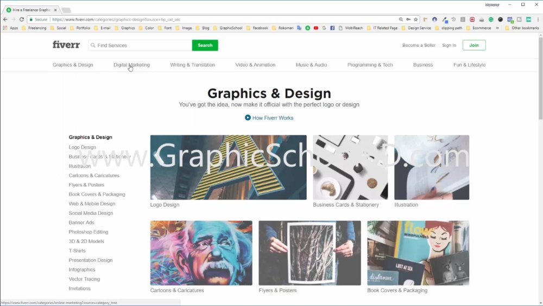Reload the page with the refresh icon

pyautogui.click(x=22, y=20)
